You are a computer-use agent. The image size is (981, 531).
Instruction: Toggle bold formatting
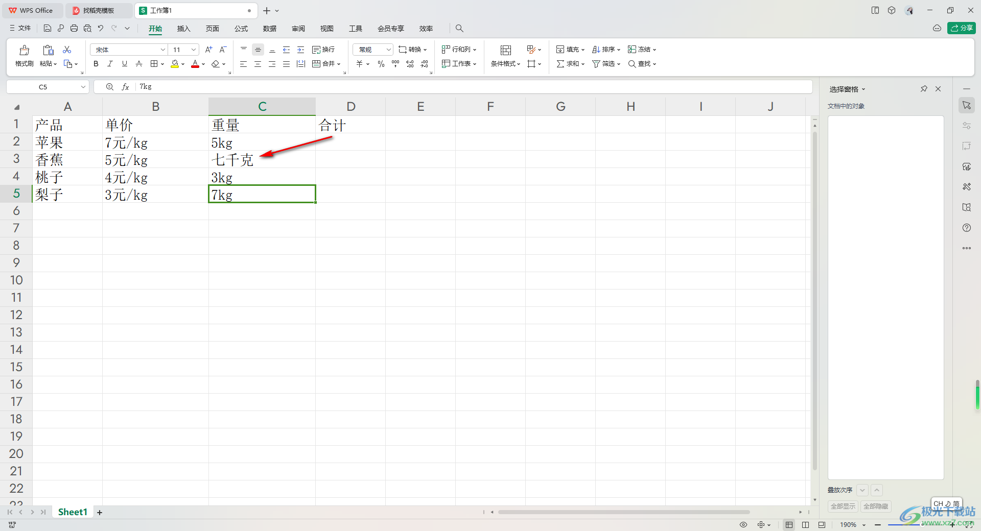click(x=96, y=64)
